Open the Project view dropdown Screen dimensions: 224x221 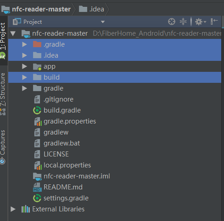(x=103, y=22)
